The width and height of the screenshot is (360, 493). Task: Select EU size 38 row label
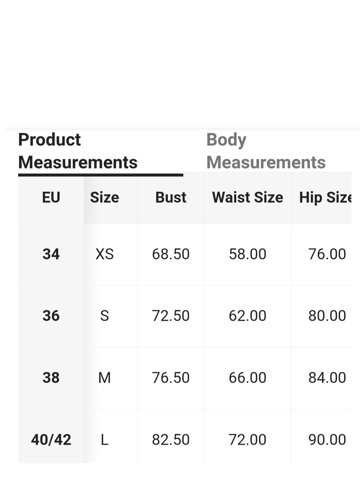[x=51, y=377]
